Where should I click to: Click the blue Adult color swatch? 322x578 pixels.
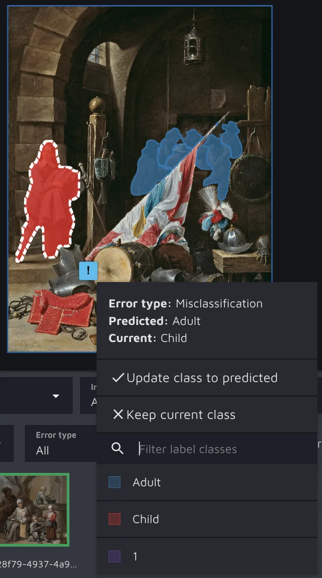(115, 482)
